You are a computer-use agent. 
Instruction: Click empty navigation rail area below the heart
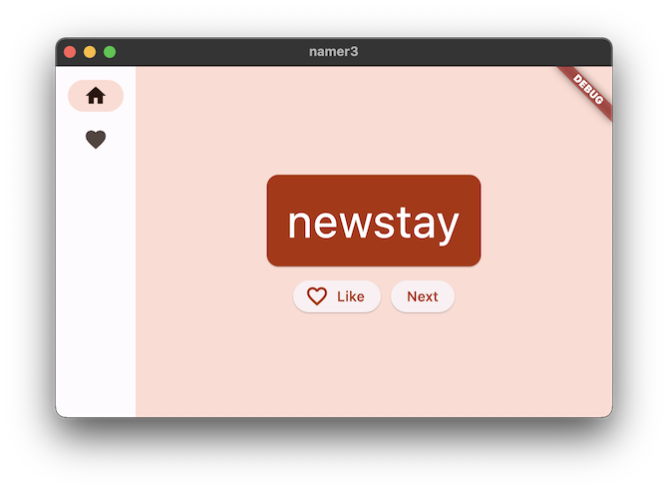point(96,279)
